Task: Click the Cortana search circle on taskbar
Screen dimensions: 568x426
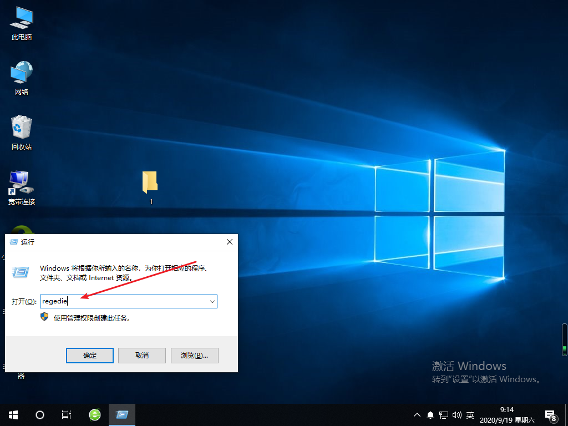Action: point(39,414)
